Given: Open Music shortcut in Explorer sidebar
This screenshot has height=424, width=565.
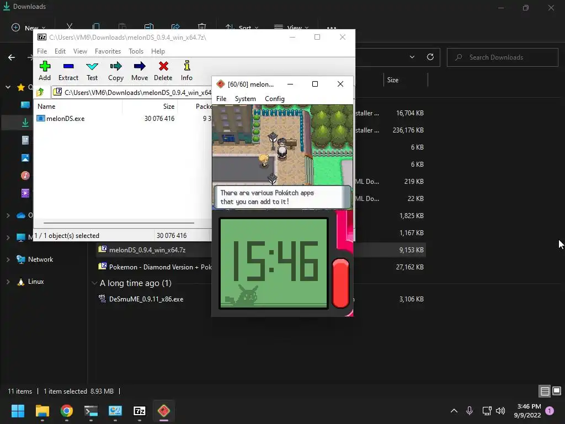Looking at the screenshot, I should (25, 176).
